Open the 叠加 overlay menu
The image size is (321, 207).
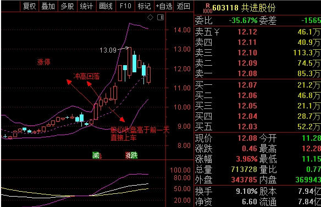click(48, 6)
